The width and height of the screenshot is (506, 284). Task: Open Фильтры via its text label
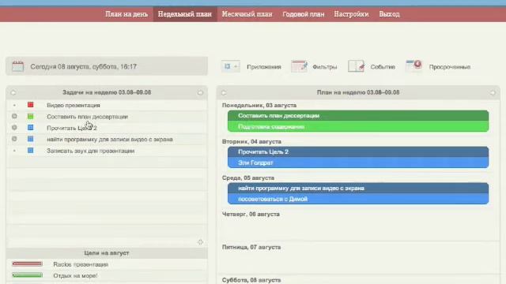pos(324,67)
